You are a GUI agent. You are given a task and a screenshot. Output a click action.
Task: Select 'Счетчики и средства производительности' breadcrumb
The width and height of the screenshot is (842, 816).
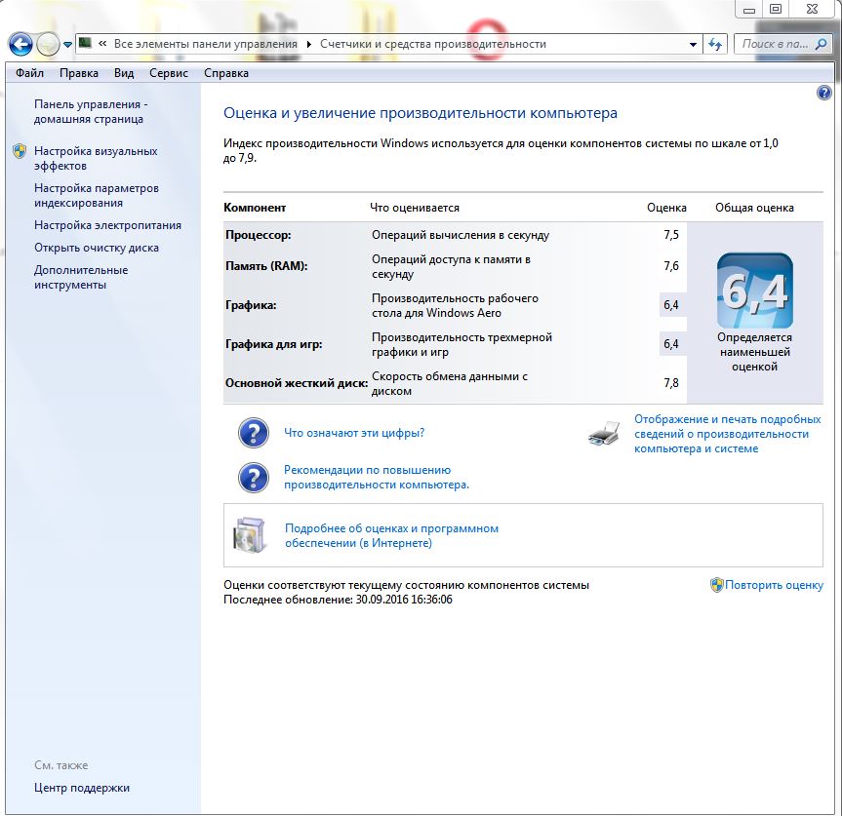pos(433,44)
